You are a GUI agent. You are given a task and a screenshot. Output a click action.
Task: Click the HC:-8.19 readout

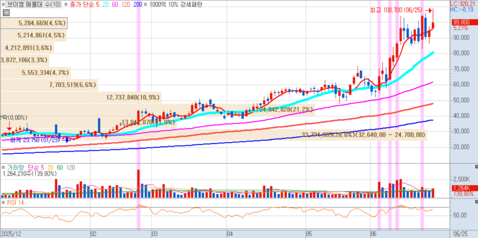(x=463, y=10)
